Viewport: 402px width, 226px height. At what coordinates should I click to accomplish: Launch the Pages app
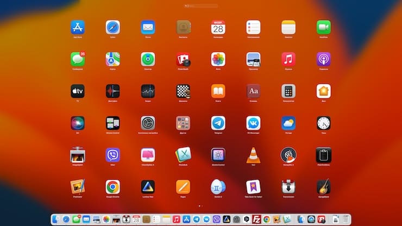click(183, 187)
